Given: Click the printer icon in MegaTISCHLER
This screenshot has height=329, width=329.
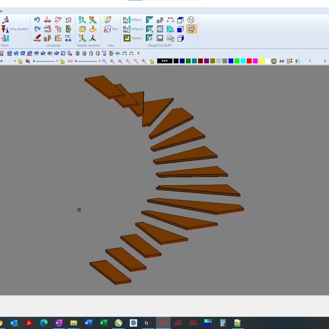Looking at the screenshot, I should [170, 38].
